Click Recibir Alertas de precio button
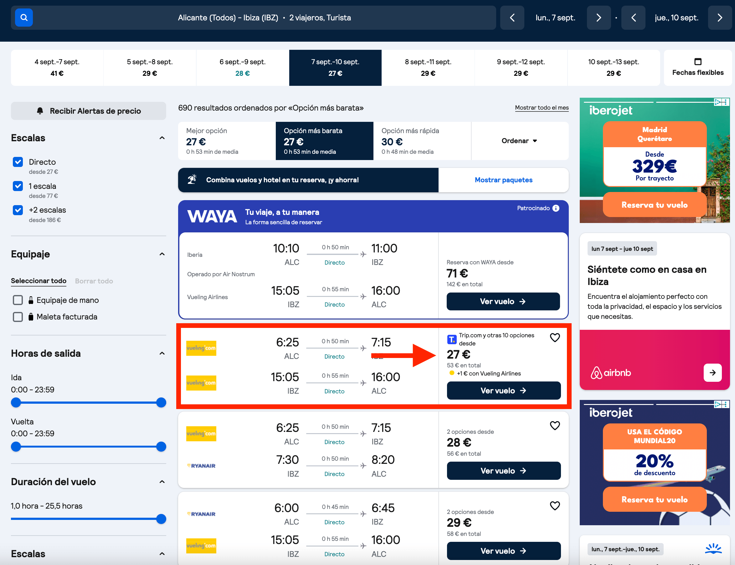Screen dimensions: 735x565 pos(88,111)
